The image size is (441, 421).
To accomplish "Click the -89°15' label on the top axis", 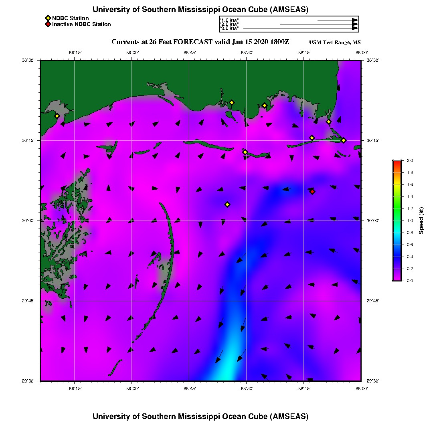I will point(75,53).
